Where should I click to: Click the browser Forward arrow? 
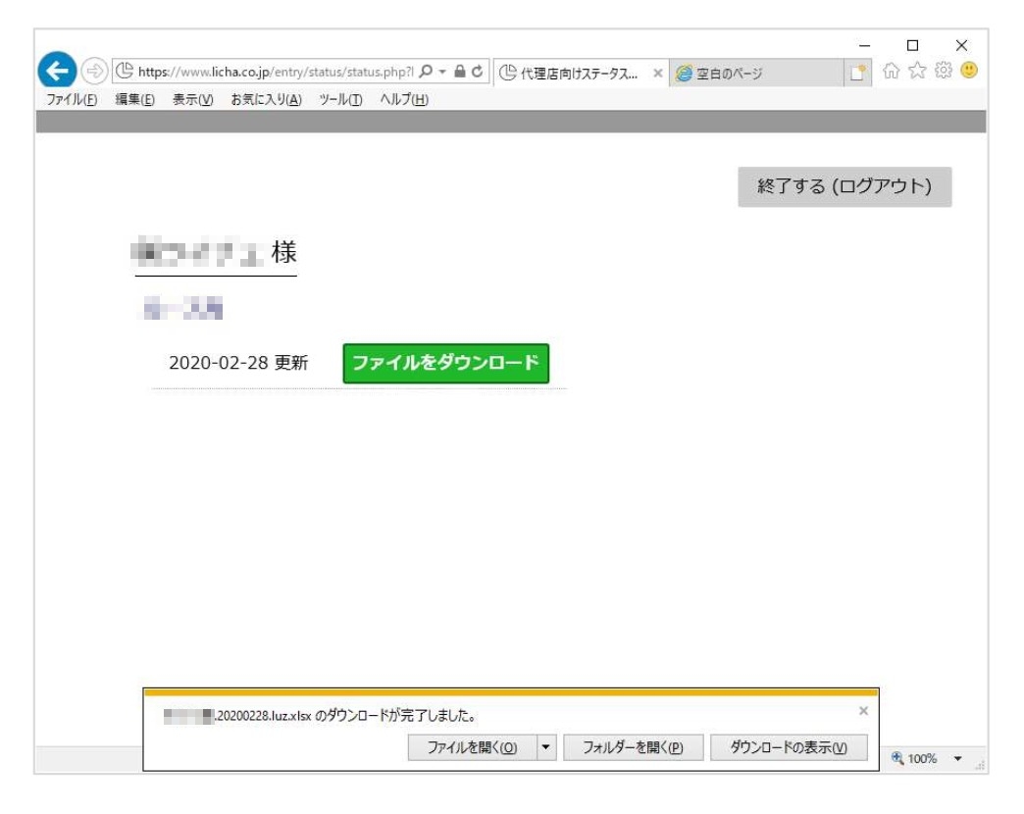coord(95,71)
